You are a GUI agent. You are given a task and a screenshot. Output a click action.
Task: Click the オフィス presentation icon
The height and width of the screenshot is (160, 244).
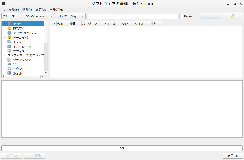coord(9,51)
